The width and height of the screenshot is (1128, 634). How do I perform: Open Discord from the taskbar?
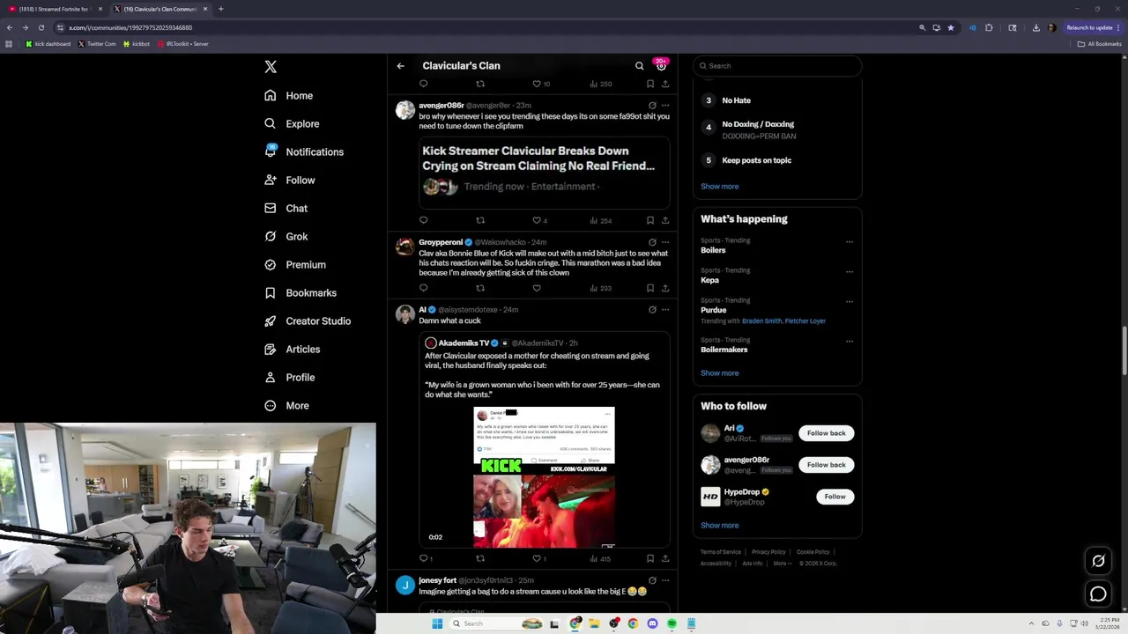coord(652,623)
